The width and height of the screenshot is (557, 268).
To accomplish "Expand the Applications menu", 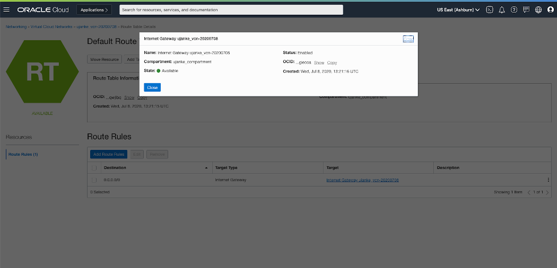I will (x=94, y=10).
